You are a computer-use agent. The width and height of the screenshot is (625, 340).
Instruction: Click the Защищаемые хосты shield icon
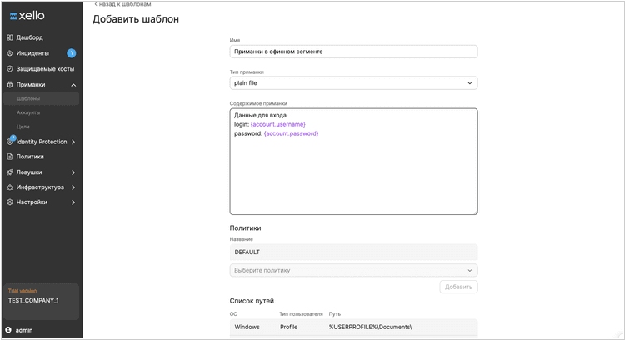(10, 69)
